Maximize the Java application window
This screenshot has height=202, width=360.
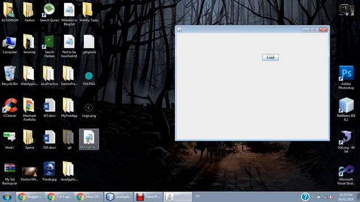[315, 30]
